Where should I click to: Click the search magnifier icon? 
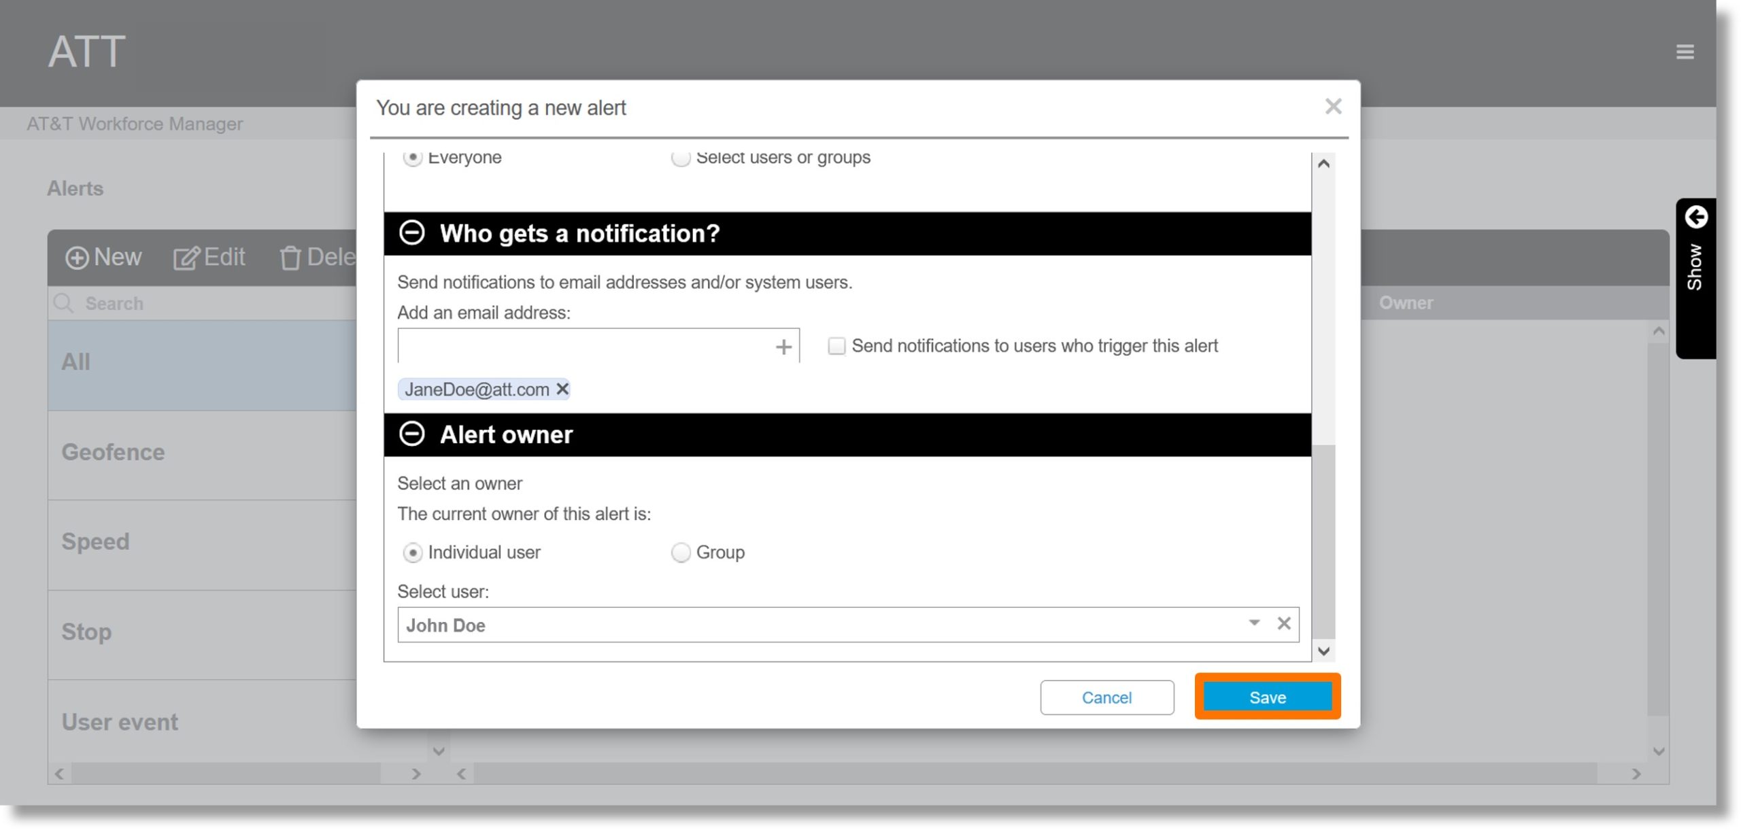tap(63, 303)
